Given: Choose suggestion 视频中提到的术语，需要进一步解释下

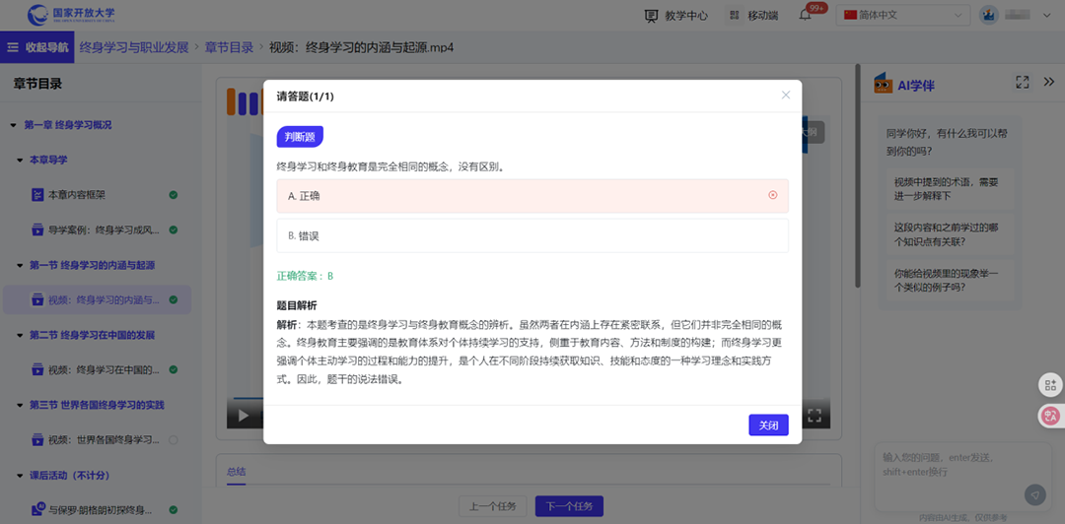Looking at the screenshot, I should pyautogui.click(x=950, y=189).
